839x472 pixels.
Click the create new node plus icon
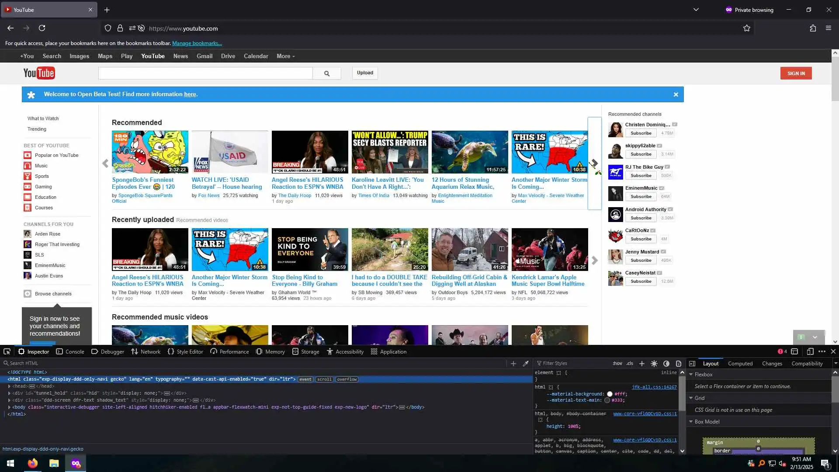coord(513,364)
